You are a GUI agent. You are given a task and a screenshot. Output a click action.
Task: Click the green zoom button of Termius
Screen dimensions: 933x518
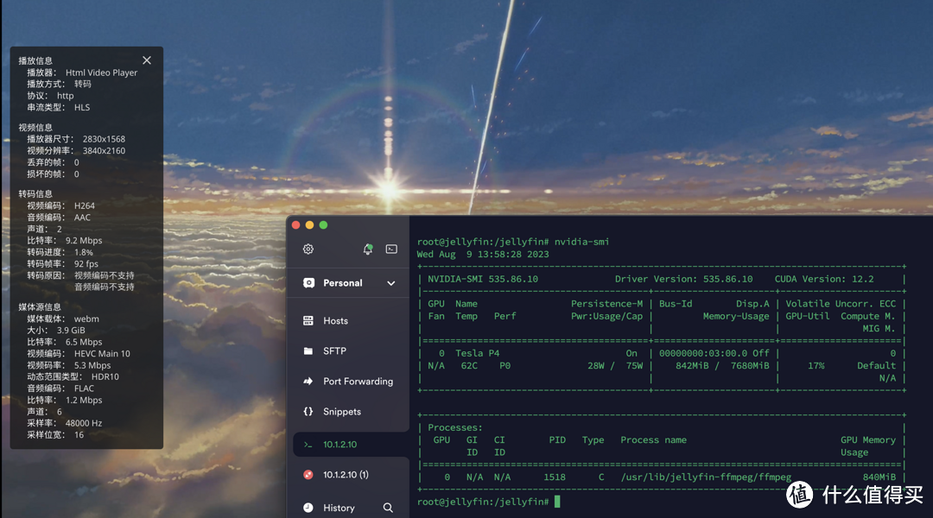pyautogui.click(x=323, y=224)
